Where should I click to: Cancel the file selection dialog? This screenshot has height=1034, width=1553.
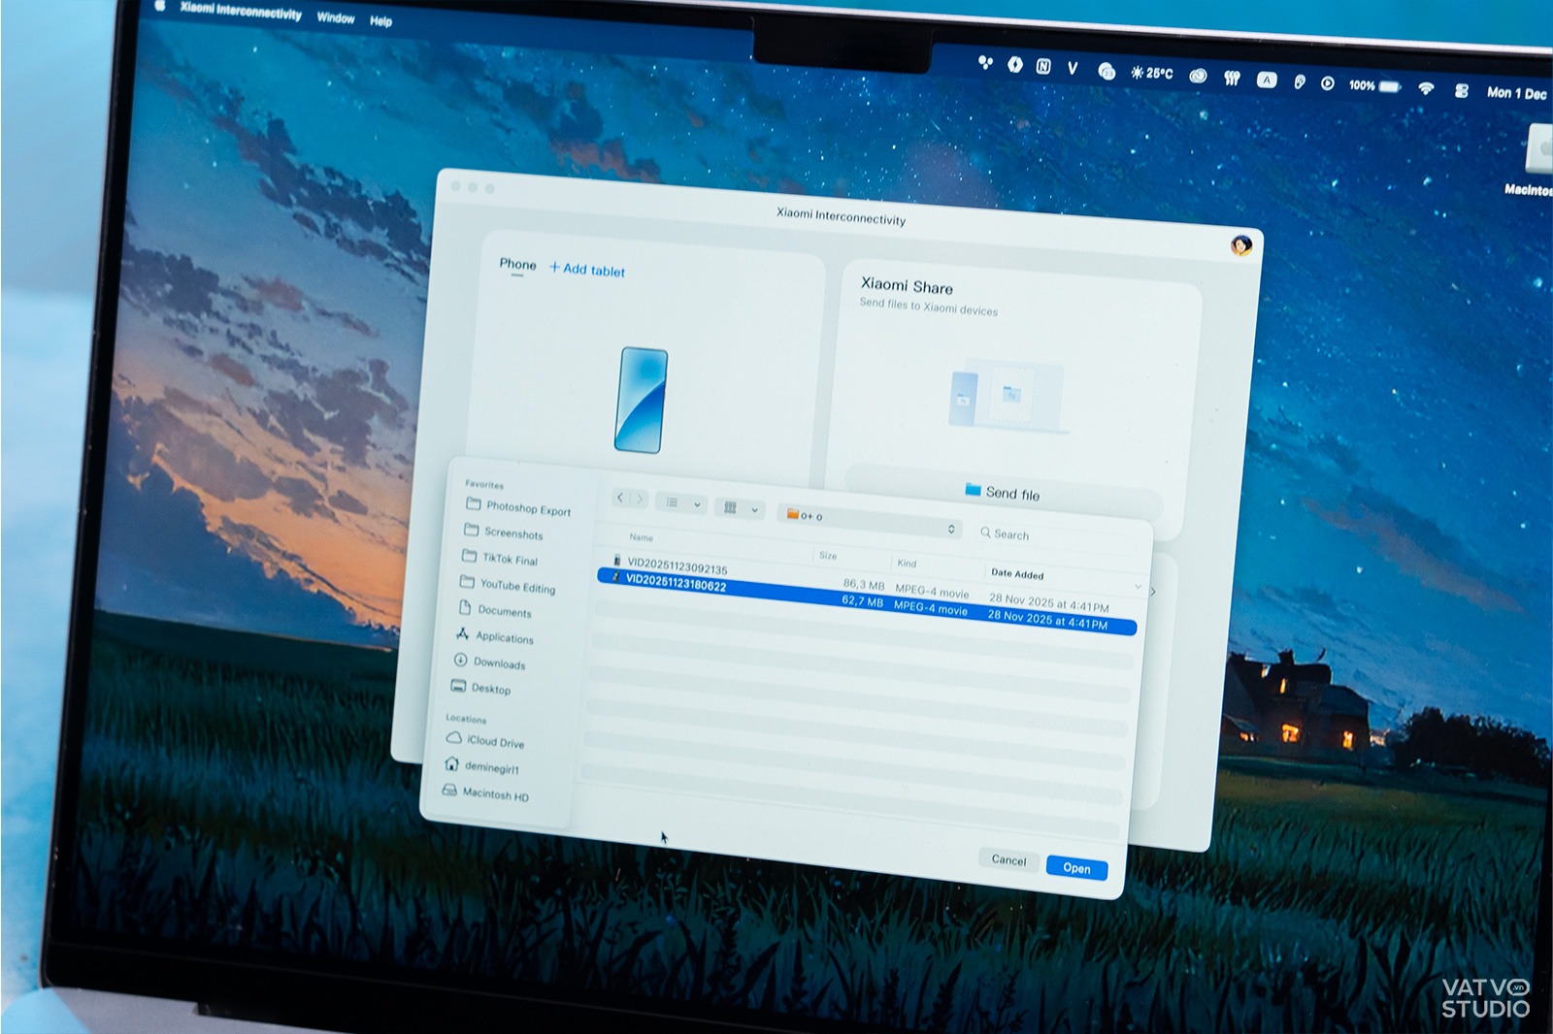pos(1008,859)
